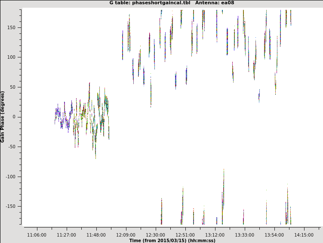Click the -100 y-axis tick label
323x243 pixels.
pyautogui.click(x=15, y=177)
